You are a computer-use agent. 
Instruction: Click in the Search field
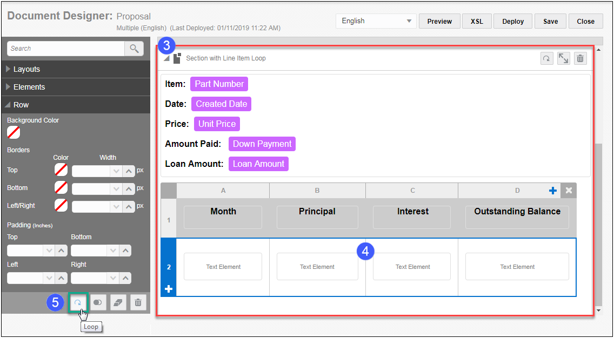(66, 49)
